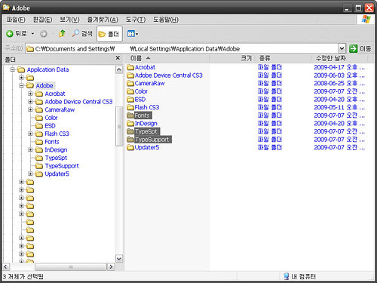
Task: Select Color folder in the tree
Action: click(51, 118)
